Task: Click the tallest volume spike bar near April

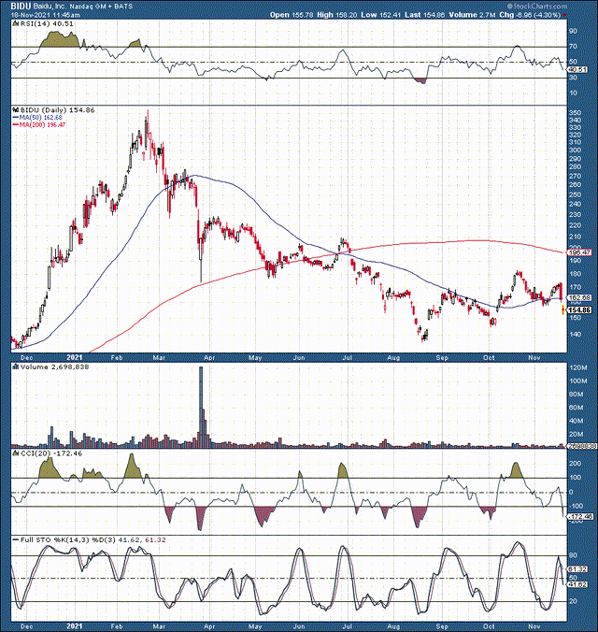Action: pos(201,407)
